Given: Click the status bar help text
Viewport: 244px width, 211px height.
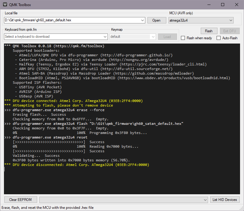Looking at the screenshot, I should (48, 208).
